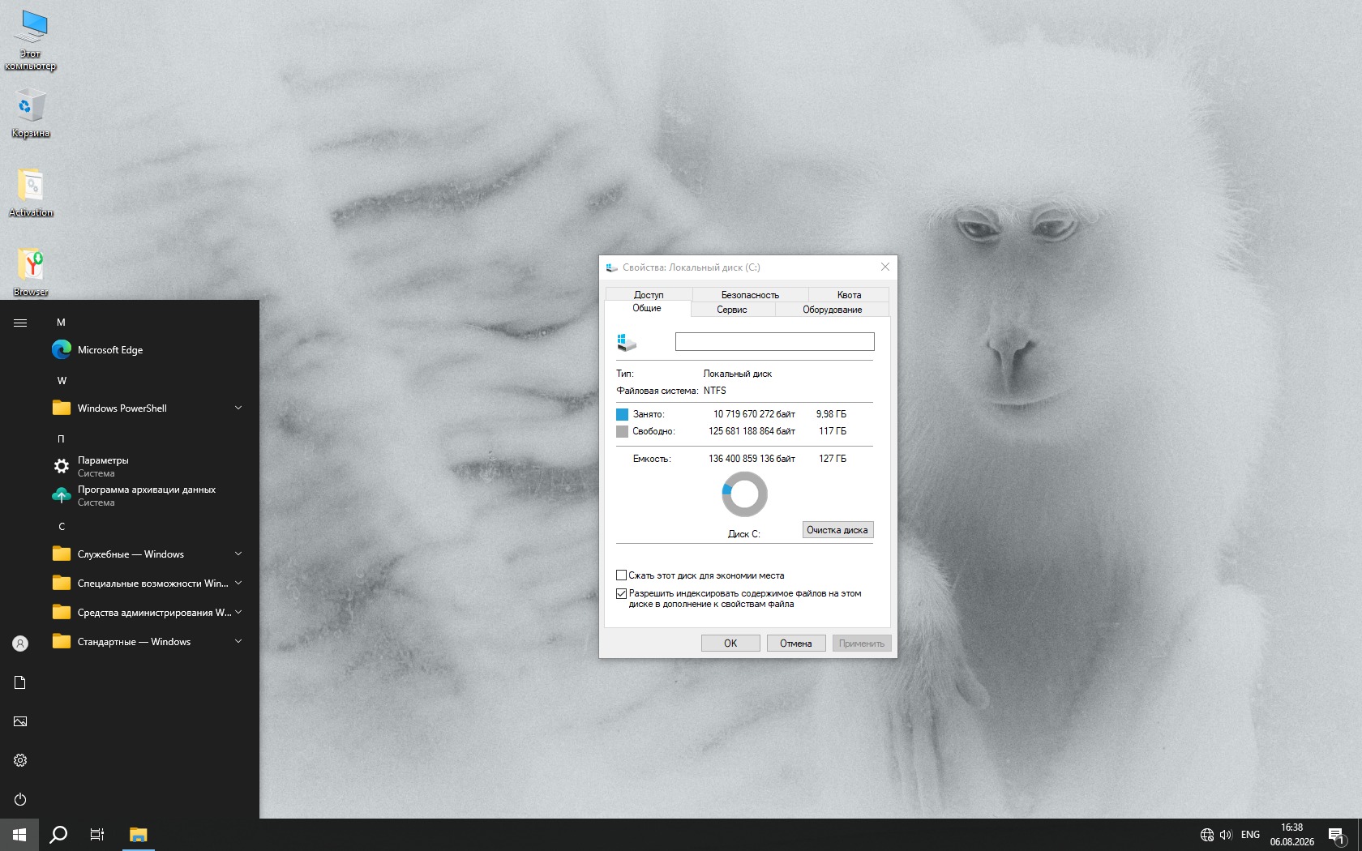
Task: Click the Служебные — Windows folder icon
Action: [x=61, y=554]
